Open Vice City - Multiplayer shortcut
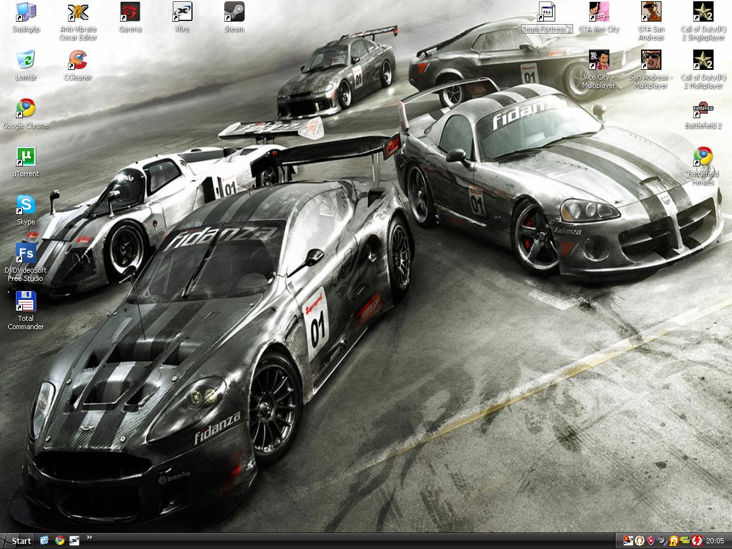Viewport: 732px width, 549px height. [599, 69]
